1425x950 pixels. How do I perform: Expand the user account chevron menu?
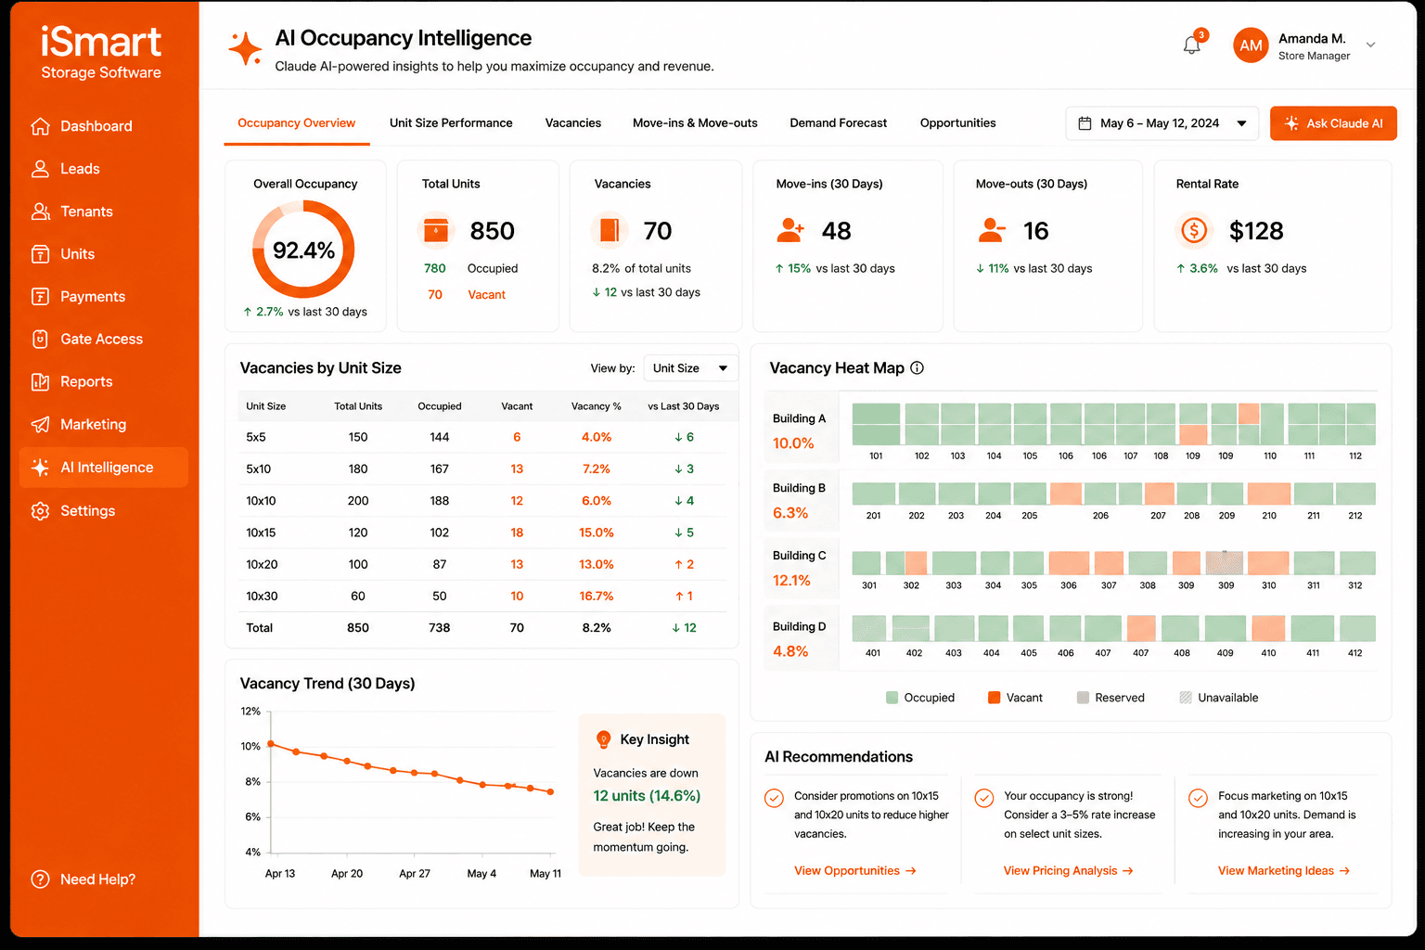tap(1370, 45)
